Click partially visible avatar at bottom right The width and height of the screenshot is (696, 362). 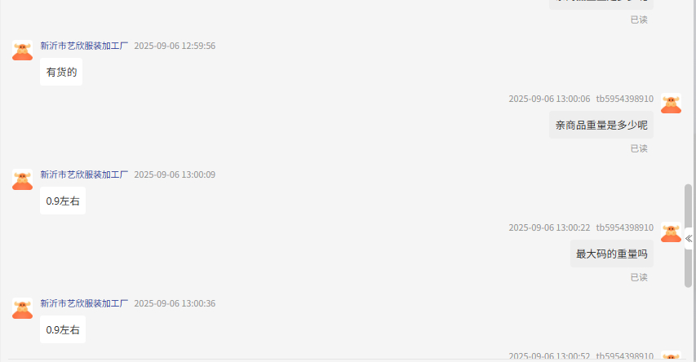(x=671, y=355)
